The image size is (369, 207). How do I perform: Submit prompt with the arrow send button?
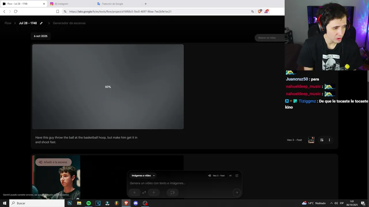point(237,192)
